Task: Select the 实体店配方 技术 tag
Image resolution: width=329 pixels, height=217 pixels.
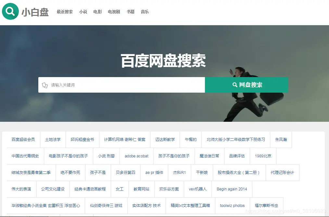Action: click(x=146, y=206)
